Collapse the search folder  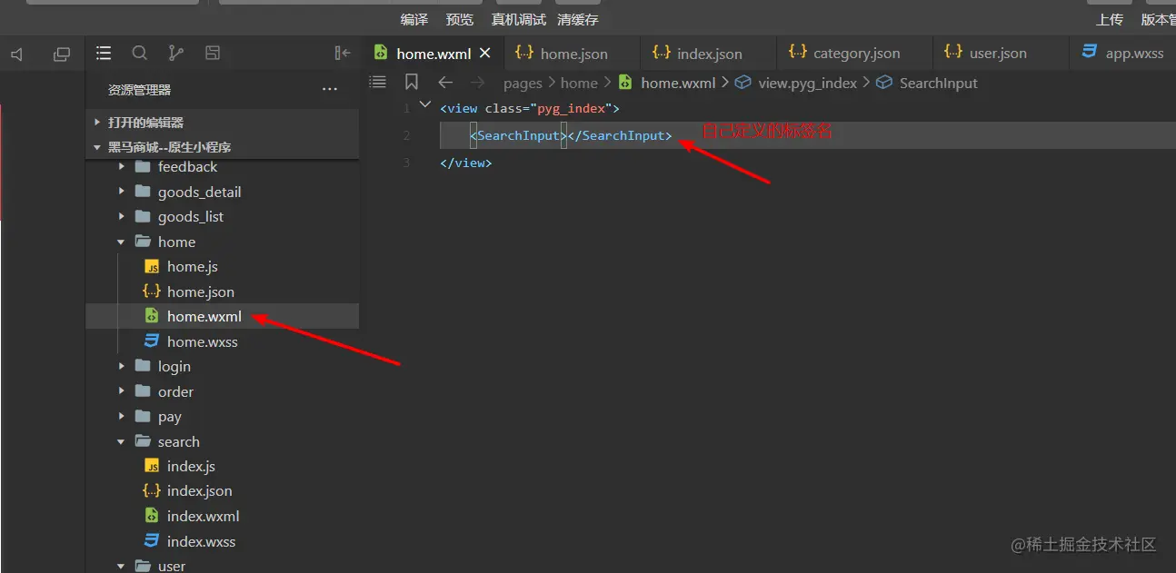pyautogui.click(x=122, y=441)
